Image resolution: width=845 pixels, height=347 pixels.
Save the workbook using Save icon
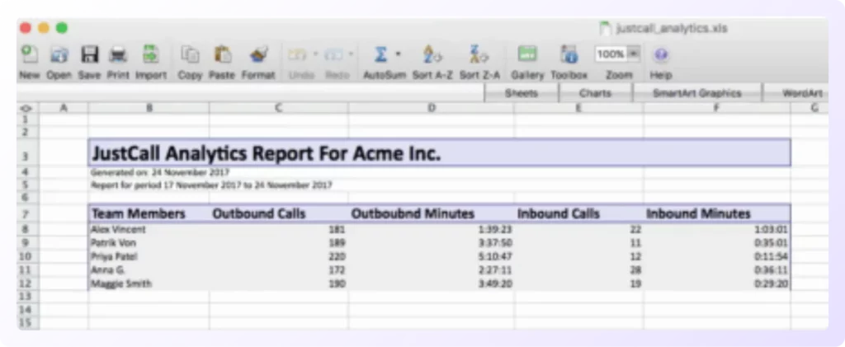89,54
